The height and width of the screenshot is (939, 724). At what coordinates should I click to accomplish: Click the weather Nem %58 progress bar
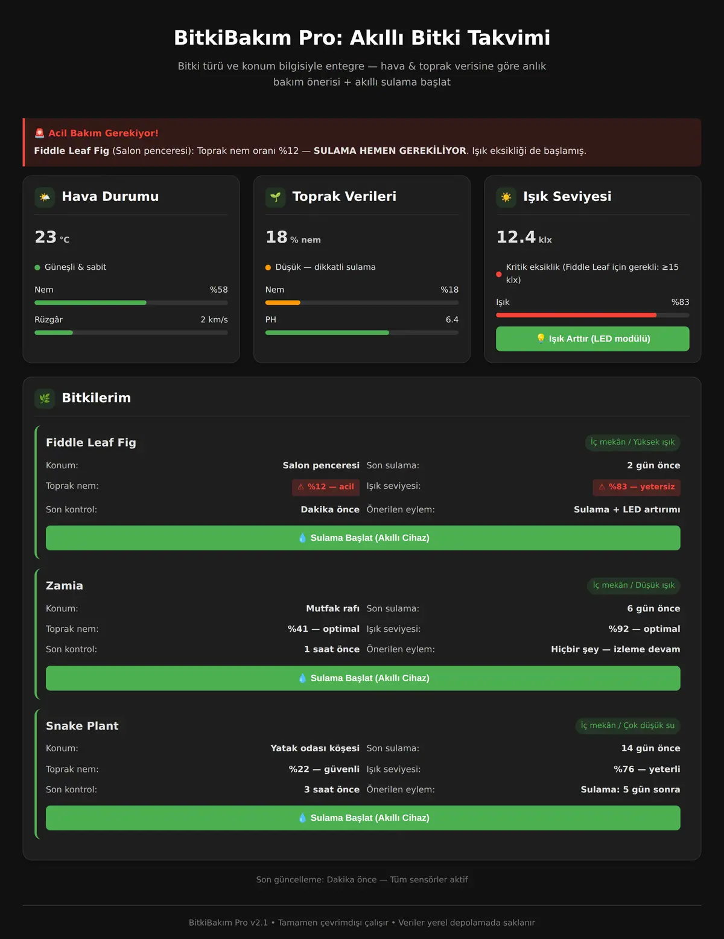click(x=131, y=302)
